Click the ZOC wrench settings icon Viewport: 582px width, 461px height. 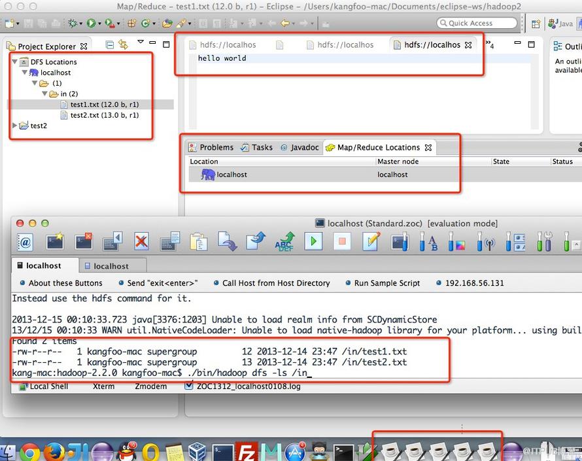click(545, 242)
